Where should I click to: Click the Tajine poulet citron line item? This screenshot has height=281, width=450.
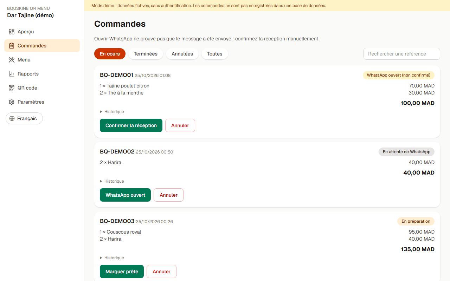(x=124, y=86)
